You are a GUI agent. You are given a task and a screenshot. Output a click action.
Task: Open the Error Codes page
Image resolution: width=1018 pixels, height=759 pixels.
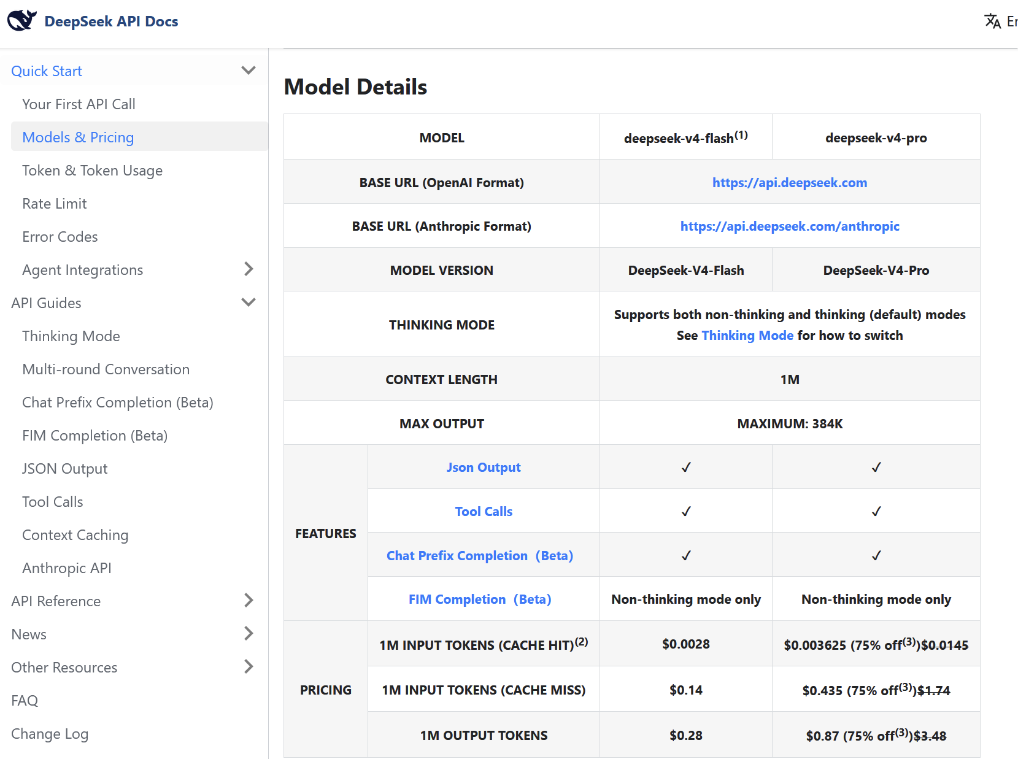(60, 237)
